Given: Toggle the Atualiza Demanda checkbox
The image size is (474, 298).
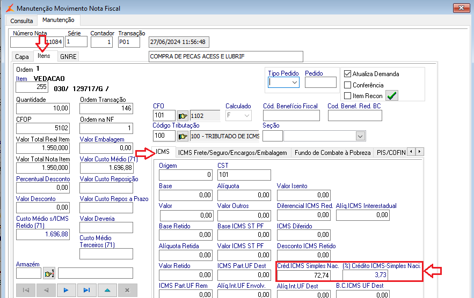Looking at the screenshot, I should pyautogui.click(x=348, y=73).
